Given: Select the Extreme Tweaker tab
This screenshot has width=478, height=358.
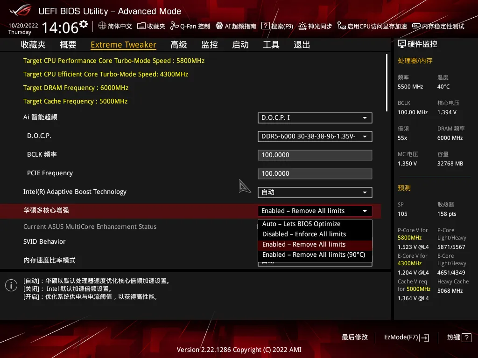Looking at the screenshot, I should [x=123, y=45].
